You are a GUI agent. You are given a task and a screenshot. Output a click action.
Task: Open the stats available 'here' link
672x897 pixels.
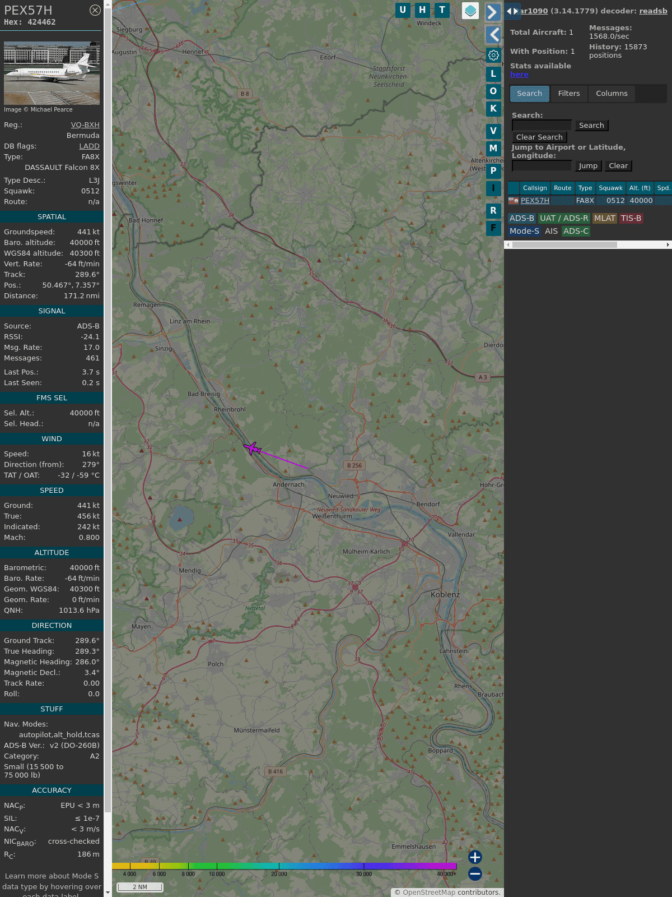[x=519, y=75]
